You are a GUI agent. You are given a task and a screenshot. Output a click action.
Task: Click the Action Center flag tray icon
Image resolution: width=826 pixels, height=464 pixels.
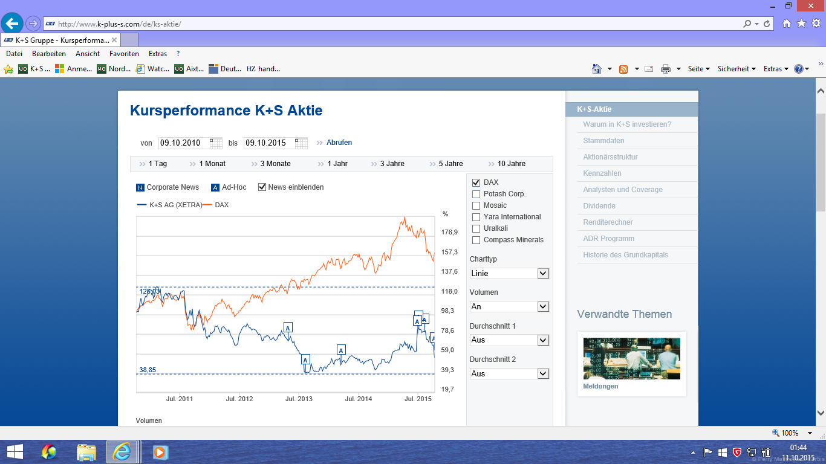pos(708,452)
